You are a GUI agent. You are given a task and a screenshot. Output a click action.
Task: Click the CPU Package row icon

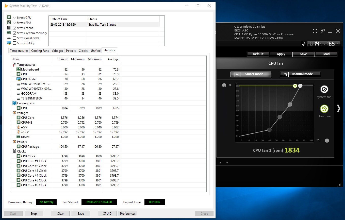19,147
